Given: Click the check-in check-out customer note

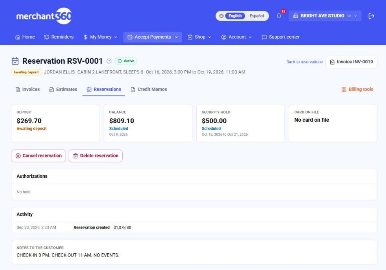Looking at the screenshot, I should (68, 255).
